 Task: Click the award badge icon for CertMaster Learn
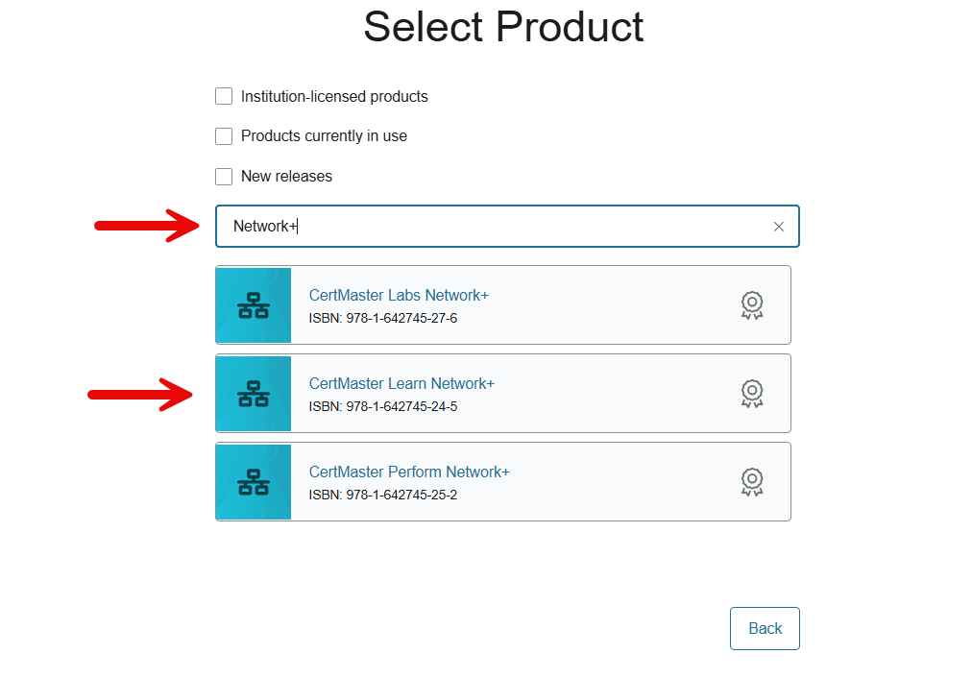tap(752, 394)
